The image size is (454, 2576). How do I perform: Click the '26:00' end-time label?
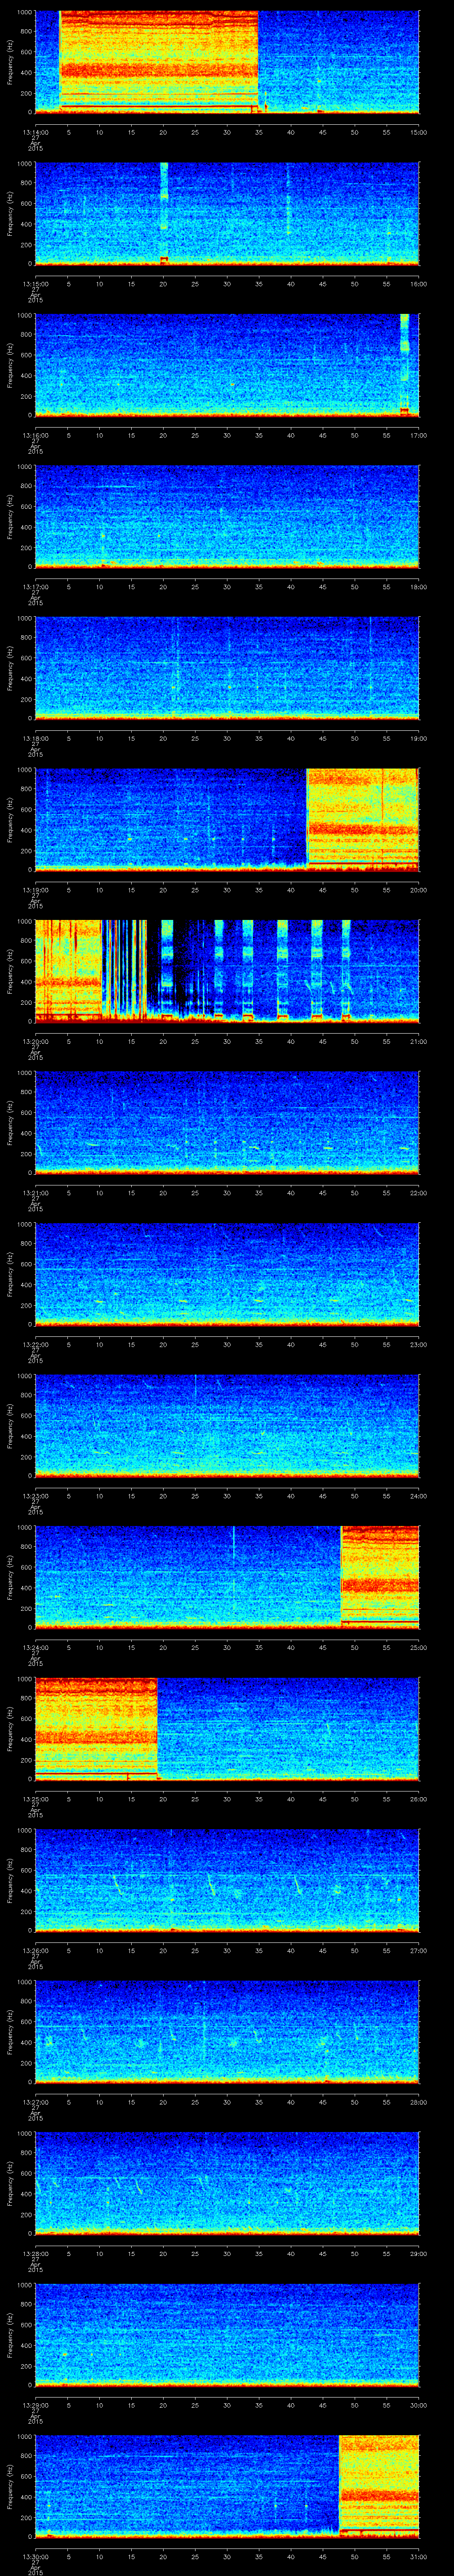(x=419, y=1798)
